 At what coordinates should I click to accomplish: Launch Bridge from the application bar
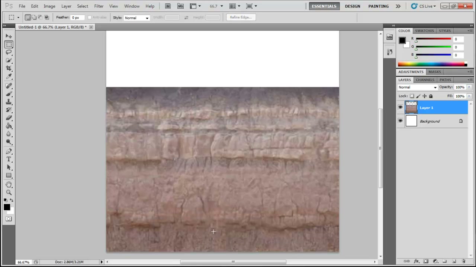coord(168,6)
